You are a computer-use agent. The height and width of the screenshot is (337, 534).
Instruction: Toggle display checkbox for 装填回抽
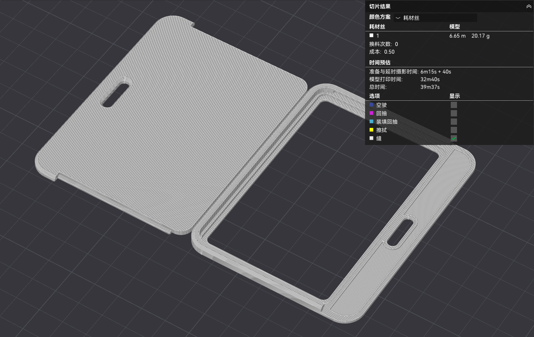coord(454,122)
